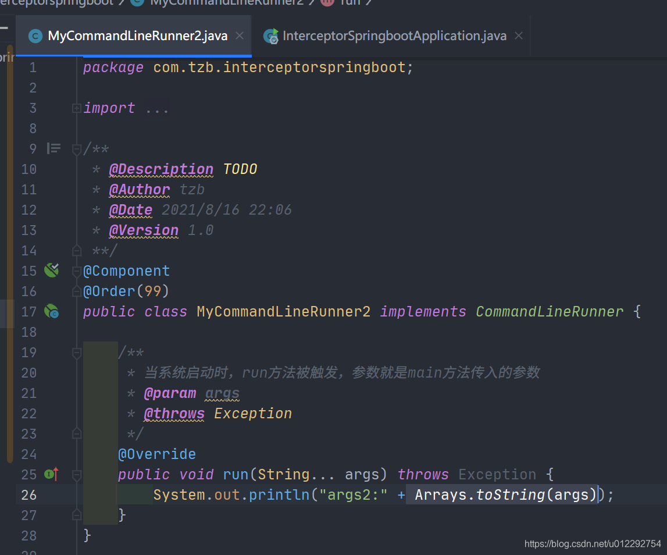Expand the collapsed import block
Image resolution: width=667 pixels, height=555 pixels.
click(x=77, y=108)
